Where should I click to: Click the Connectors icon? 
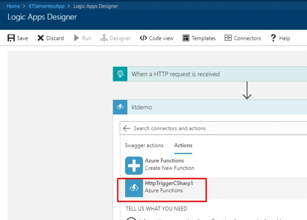(228, 38)
